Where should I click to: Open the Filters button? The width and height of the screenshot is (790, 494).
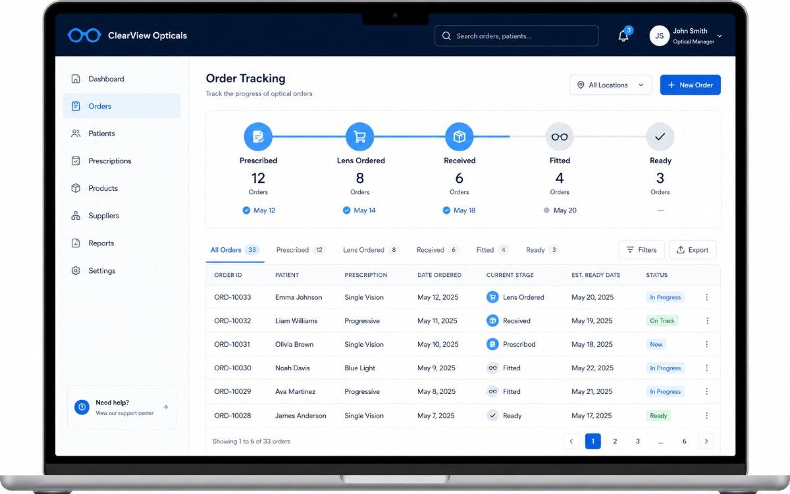coord(641,250)
